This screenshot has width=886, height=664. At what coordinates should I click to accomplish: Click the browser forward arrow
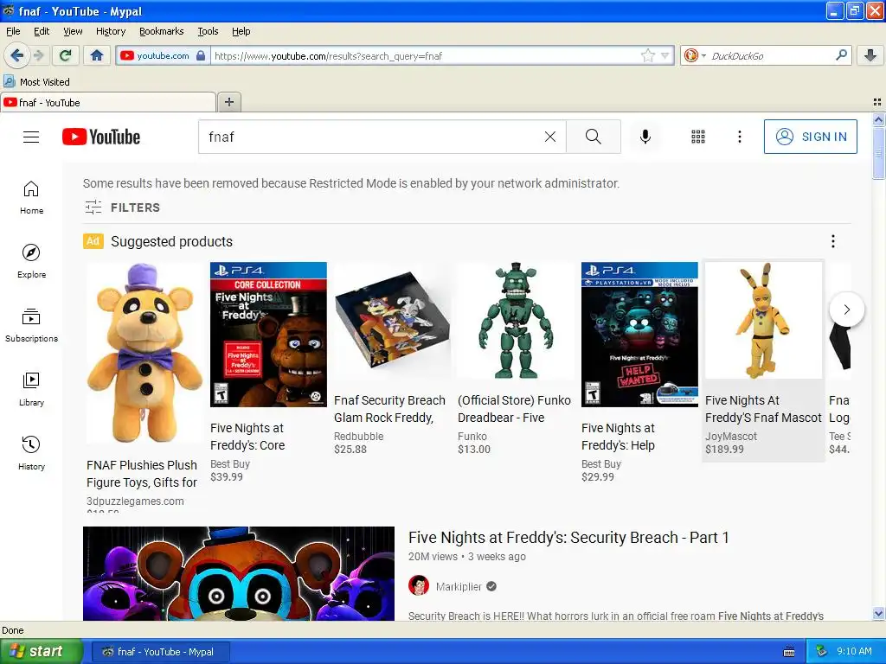(38, 55)
